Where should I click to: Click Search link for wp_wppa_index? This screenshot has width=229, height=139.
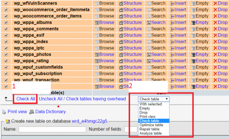coord(158,42)
